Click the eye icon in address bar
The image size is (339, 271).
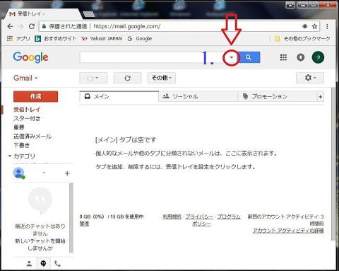click(x=305, y=26)
